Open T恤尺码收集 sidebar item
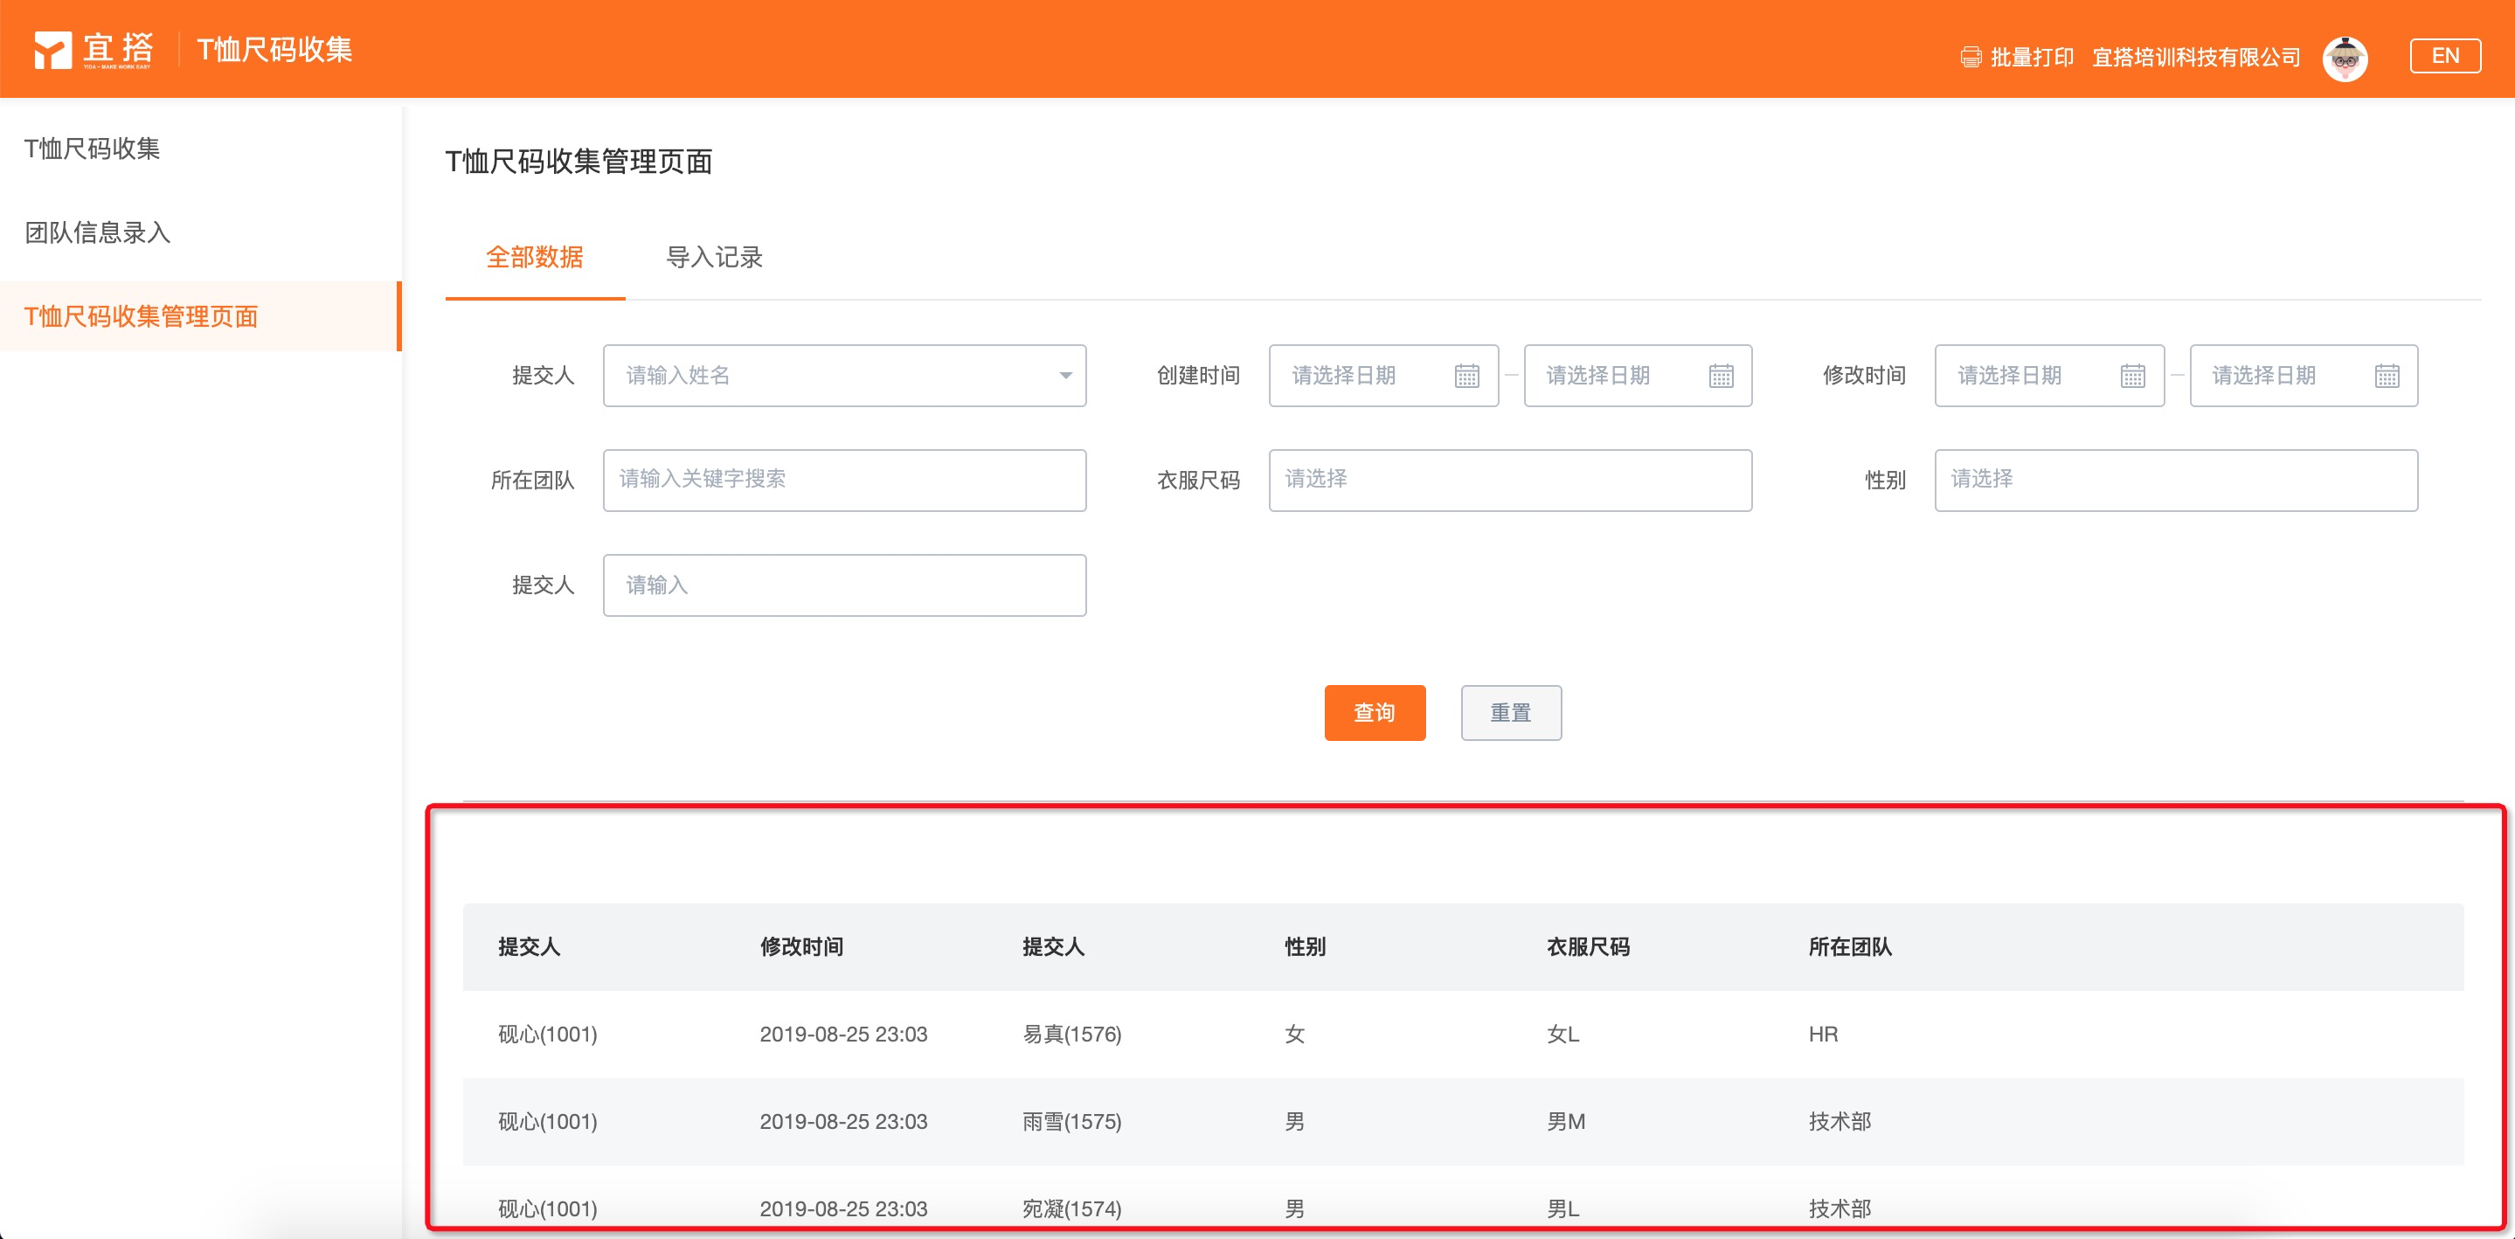 pyautogui.click(x=92, y=149)
